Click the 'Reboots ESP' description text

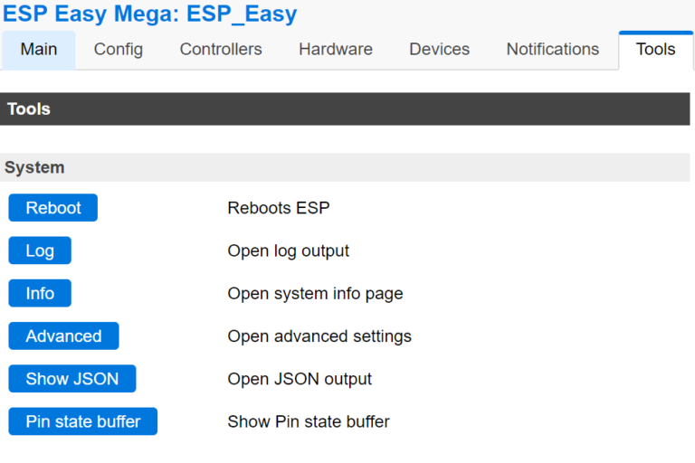pyautogui.click(x=279, y=208)
